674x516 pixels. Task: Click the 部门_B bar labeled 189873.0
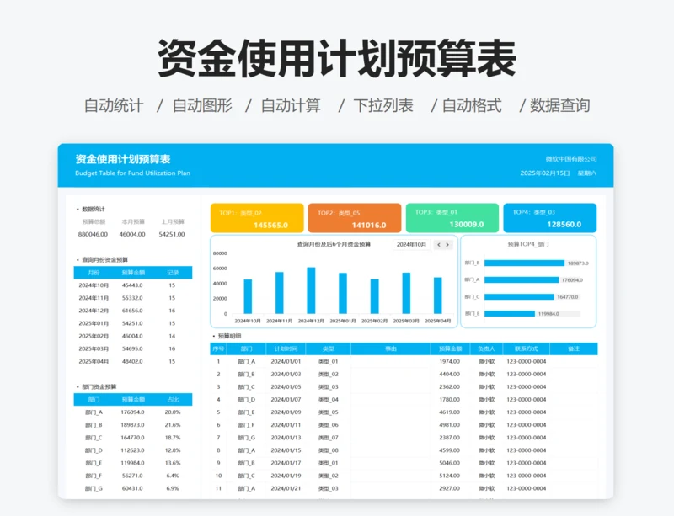pyautogui.click(x=524, y=263)
